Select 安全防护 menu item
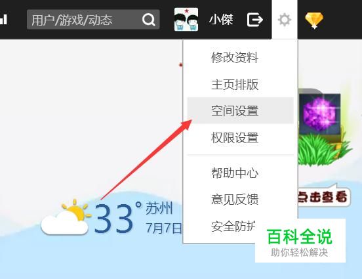Image resolution: width=362 pixels, height=279 pixels. click(x=233, y=226)
